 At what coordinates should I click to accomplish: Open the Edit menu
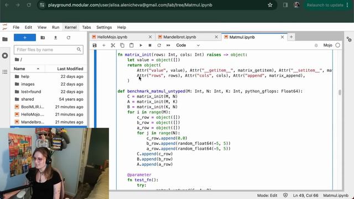point(28,27)
